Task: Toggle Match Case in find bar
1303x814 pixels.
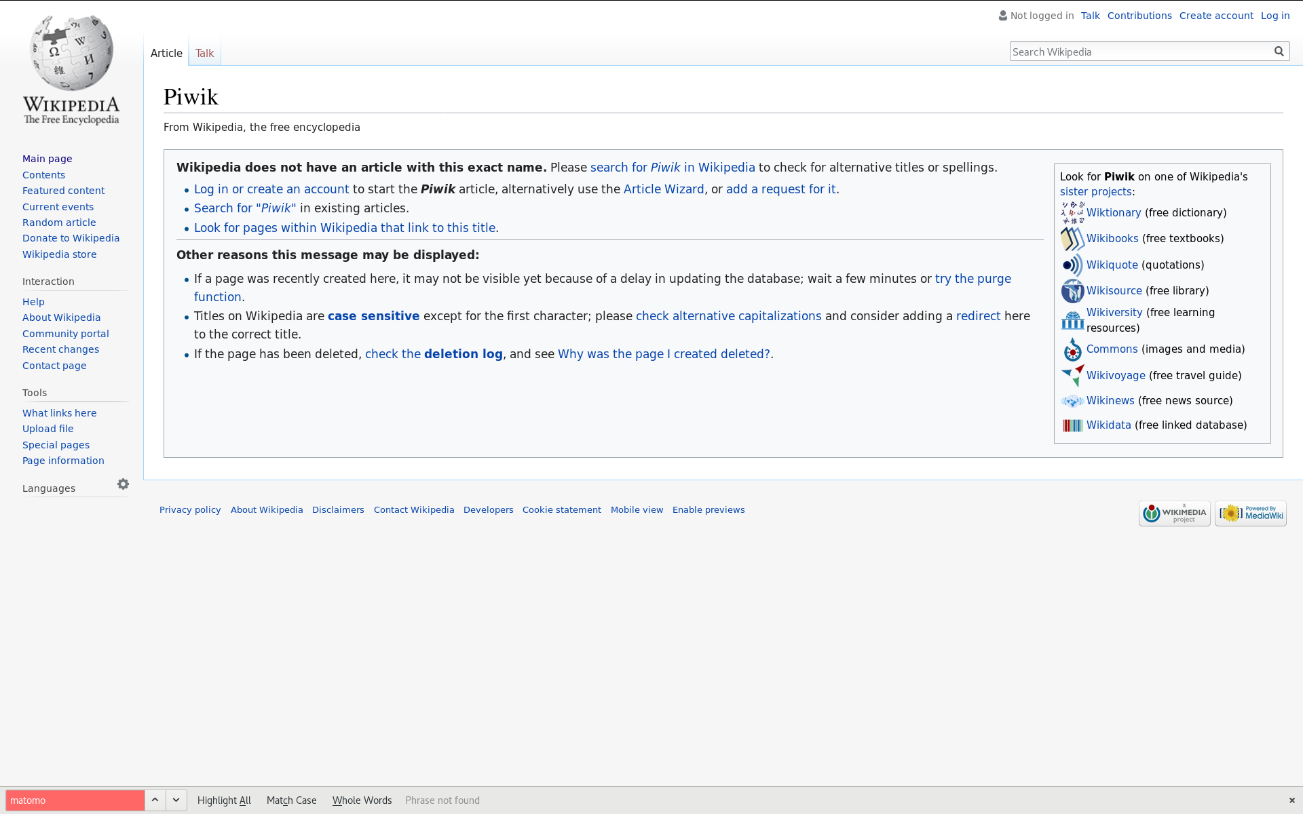Action: 292,800
